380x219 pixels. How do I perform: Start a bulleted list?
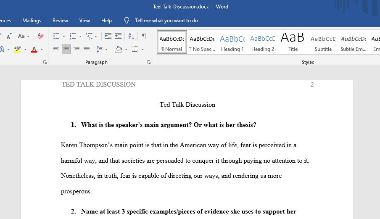coord(56,36)
